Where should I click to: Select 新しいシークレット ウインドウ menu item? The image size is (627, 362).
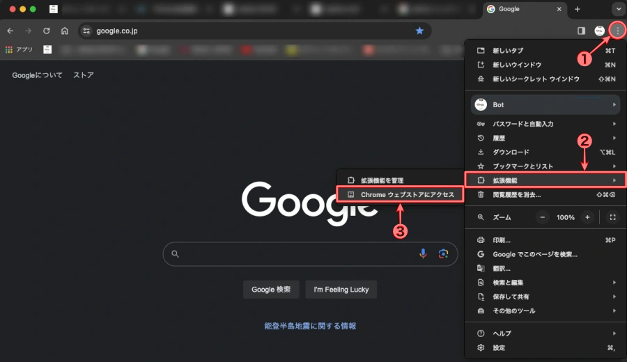(x=535, y=79)
